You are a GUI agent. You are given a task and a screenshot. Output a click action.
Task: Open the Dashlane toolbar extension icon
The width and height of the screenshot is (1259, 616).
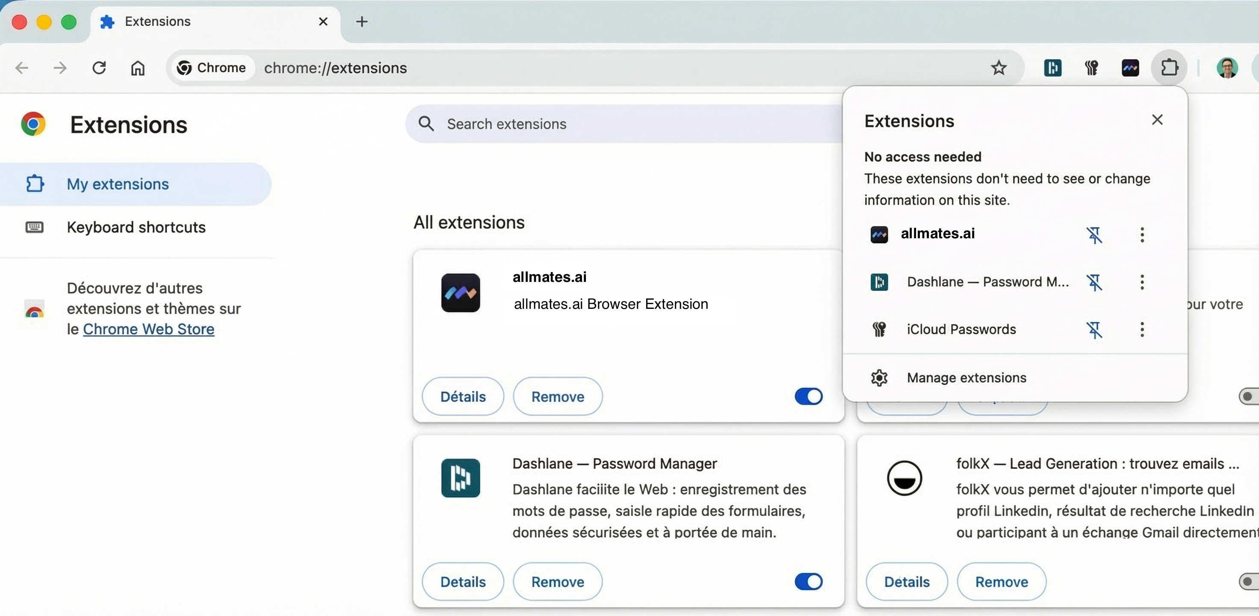(1052, 68)
